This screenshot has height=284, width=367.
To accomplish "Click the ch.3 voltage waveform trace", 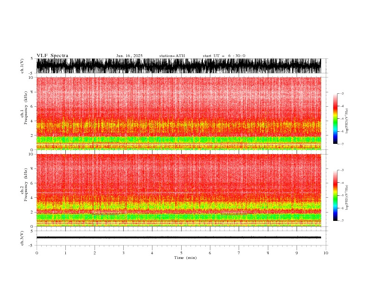I will [178, 238].
